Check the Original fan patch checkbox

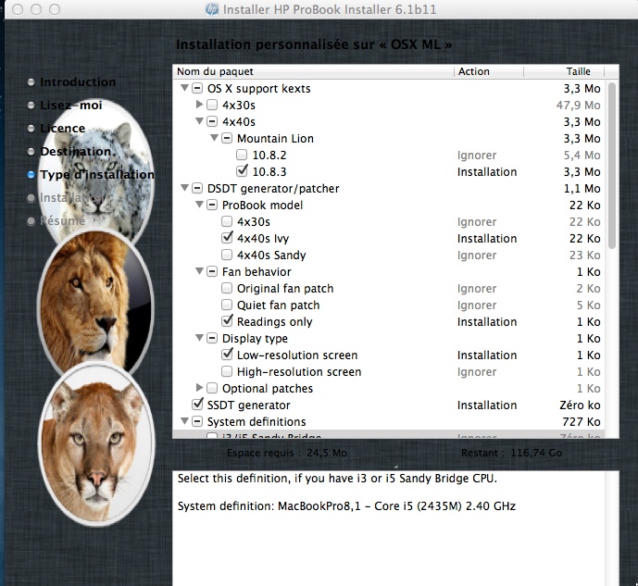click(227, 288)
